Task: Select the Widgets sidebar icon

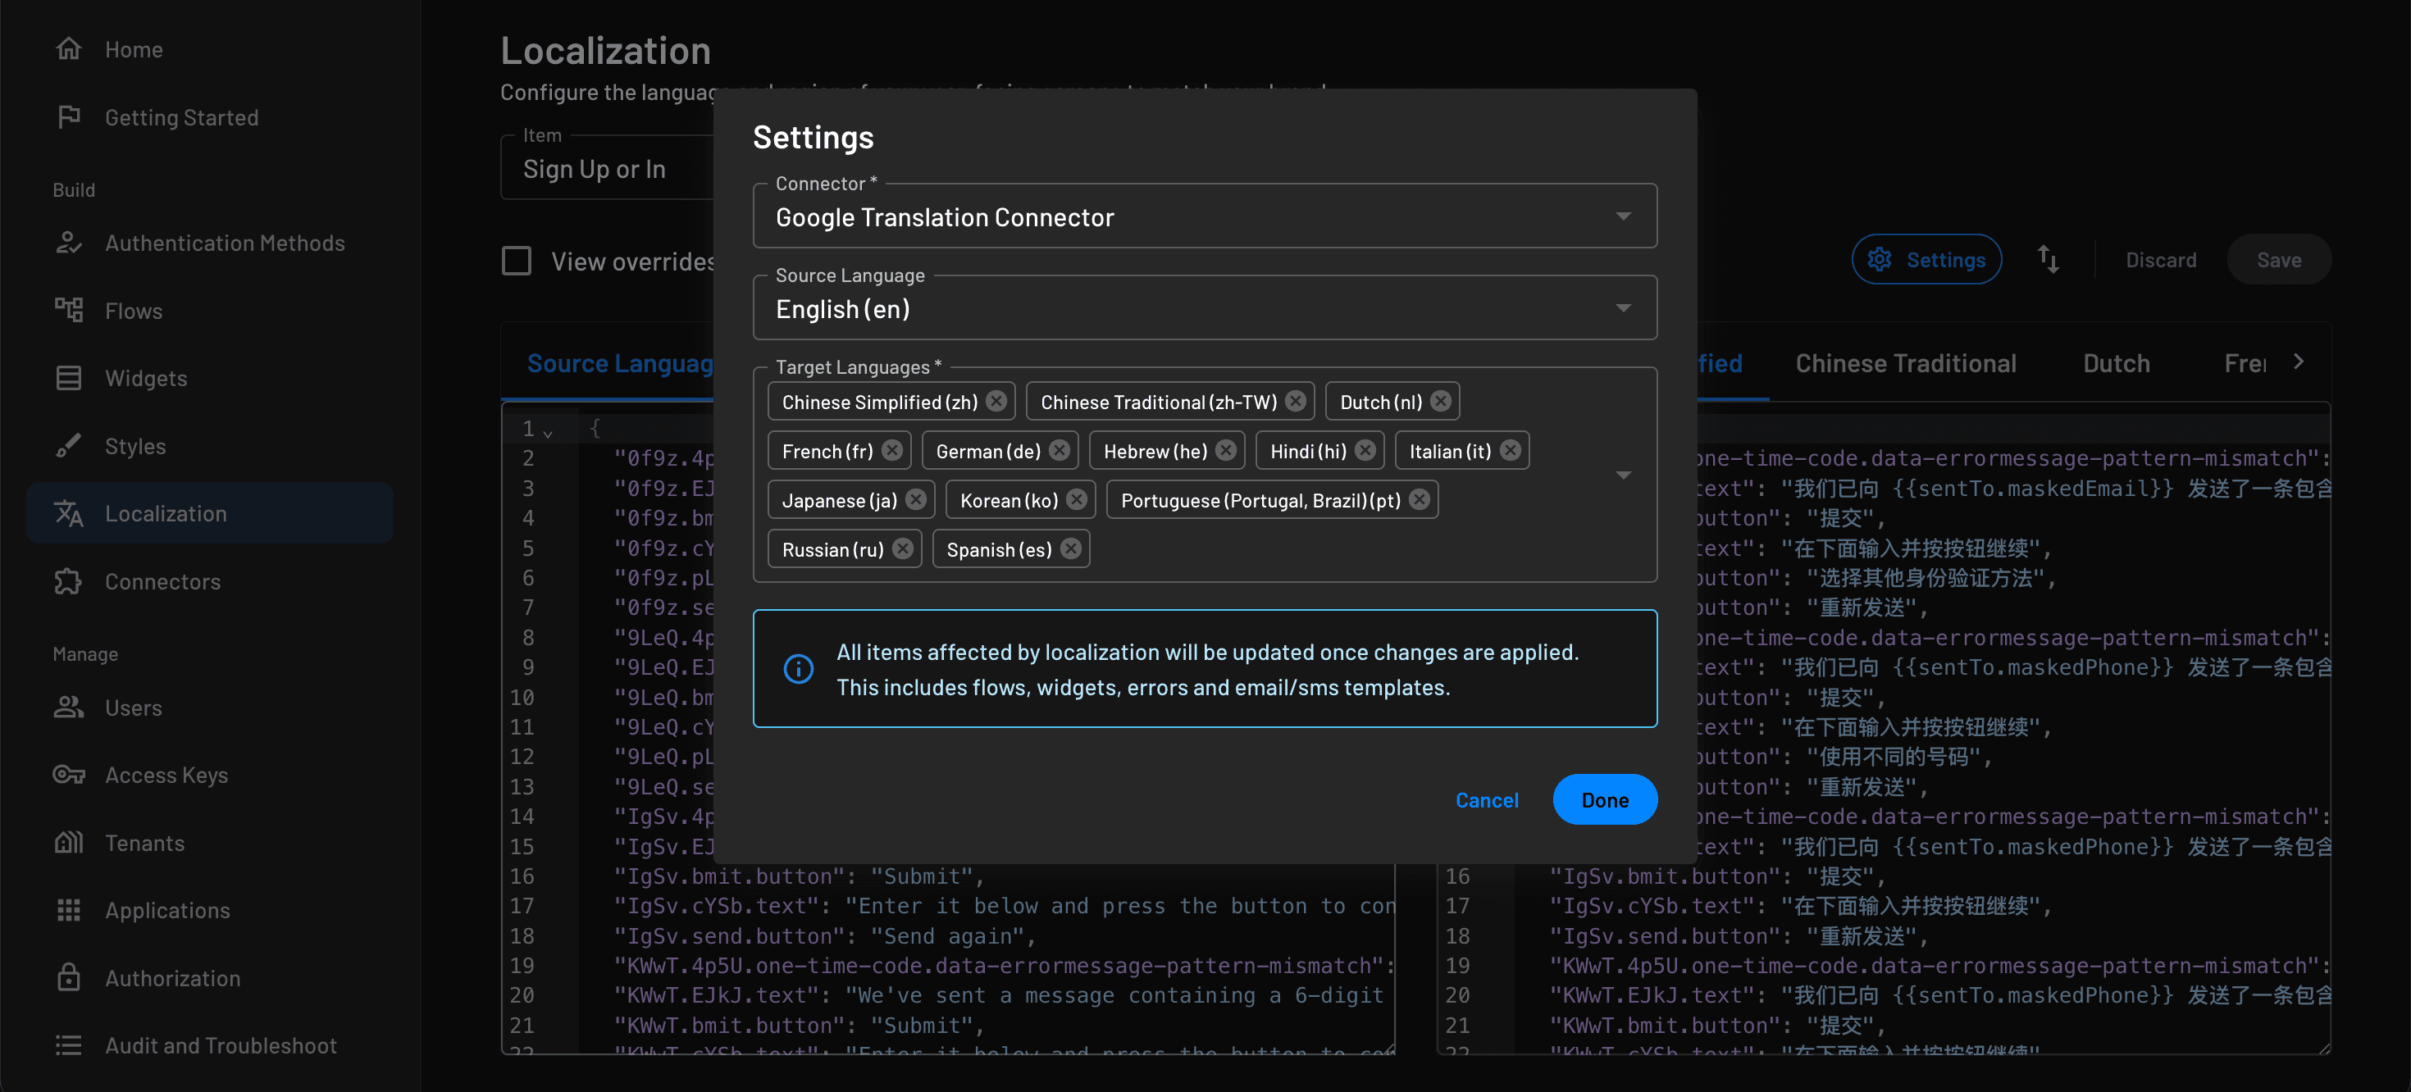Action: [x=69, y=378]
